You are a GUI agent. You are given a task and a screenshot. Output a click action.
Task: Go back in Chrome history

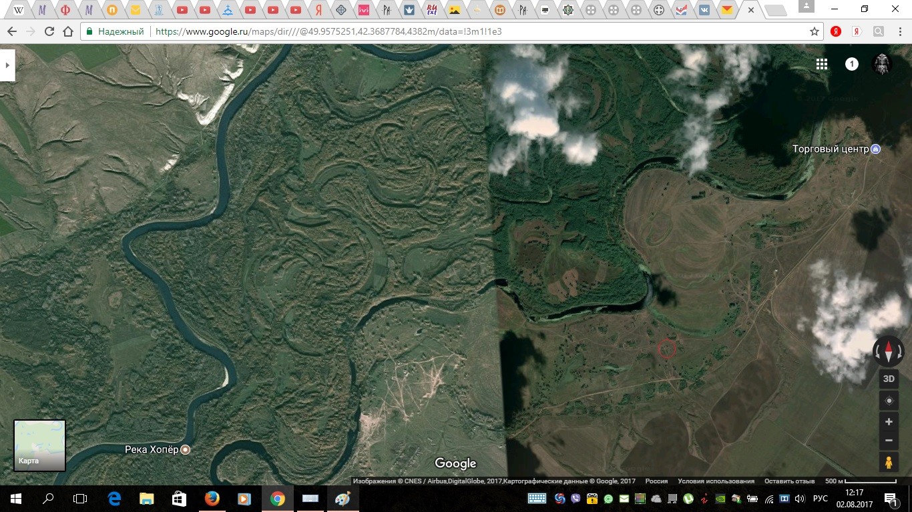pyautogui.click(x=11, y=31)
